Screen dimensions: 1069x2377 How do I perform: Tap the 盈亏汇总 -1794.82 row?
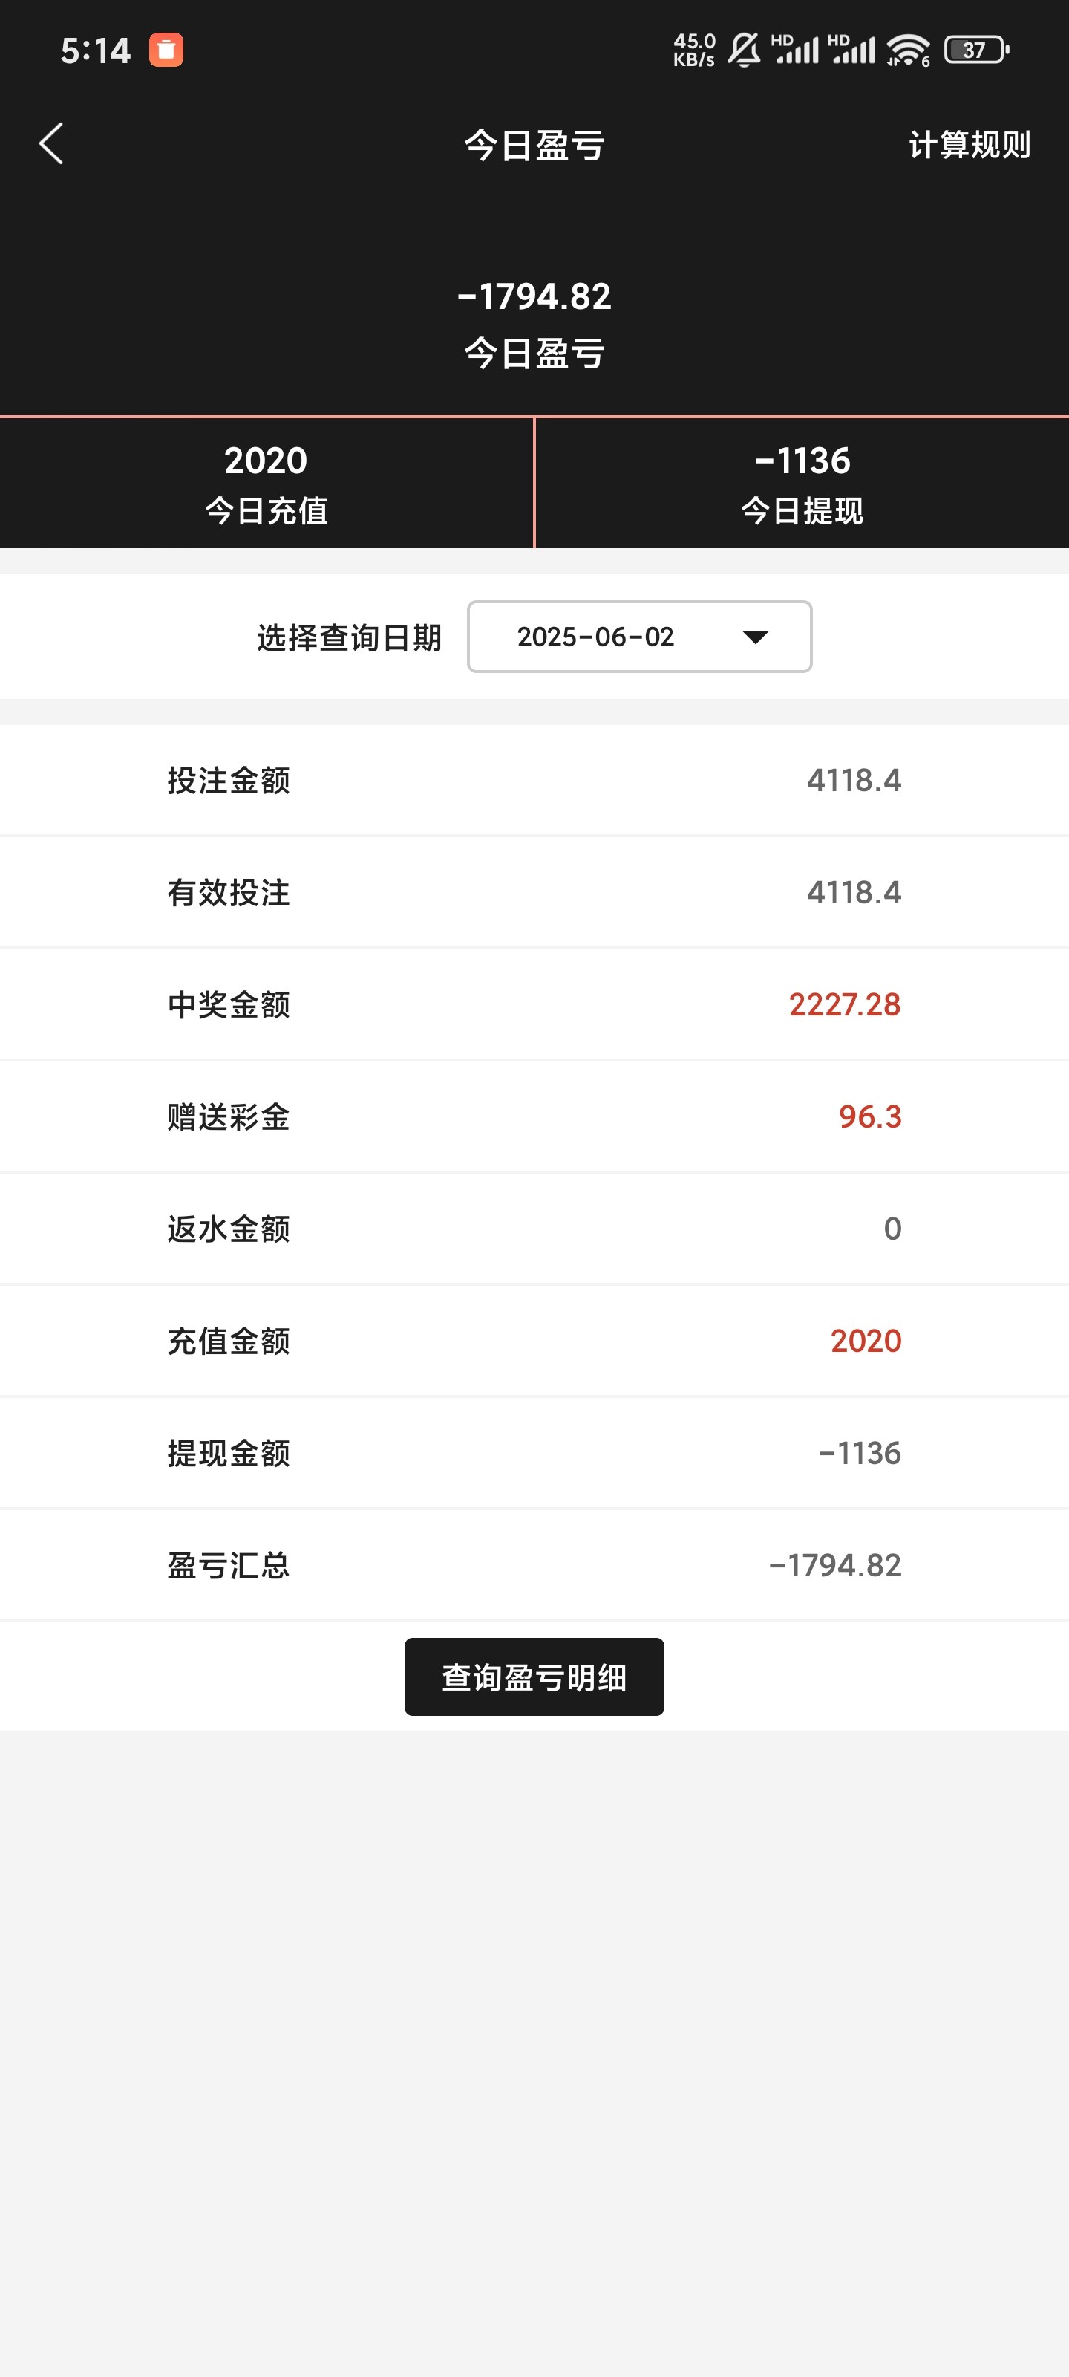point(534,1565)
